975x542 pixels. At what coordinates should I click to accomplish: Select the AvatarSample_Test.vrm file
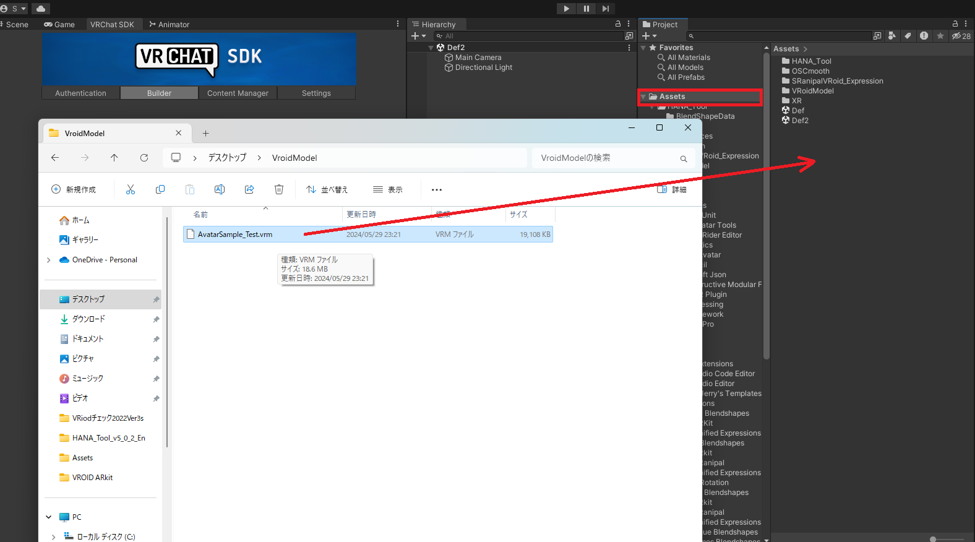(367, 234)
